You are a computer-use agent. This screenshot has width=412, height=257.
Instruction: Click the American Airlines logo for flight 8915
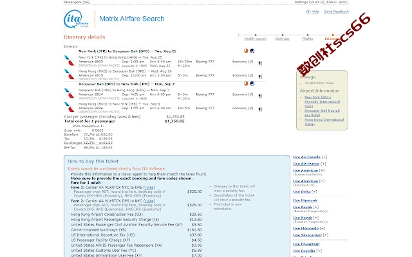[69, 75]
